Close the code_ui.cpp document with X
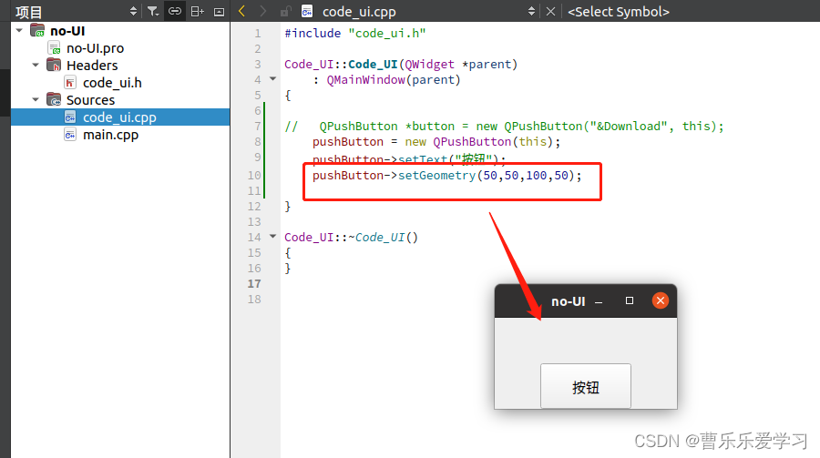 click(550, 12)
